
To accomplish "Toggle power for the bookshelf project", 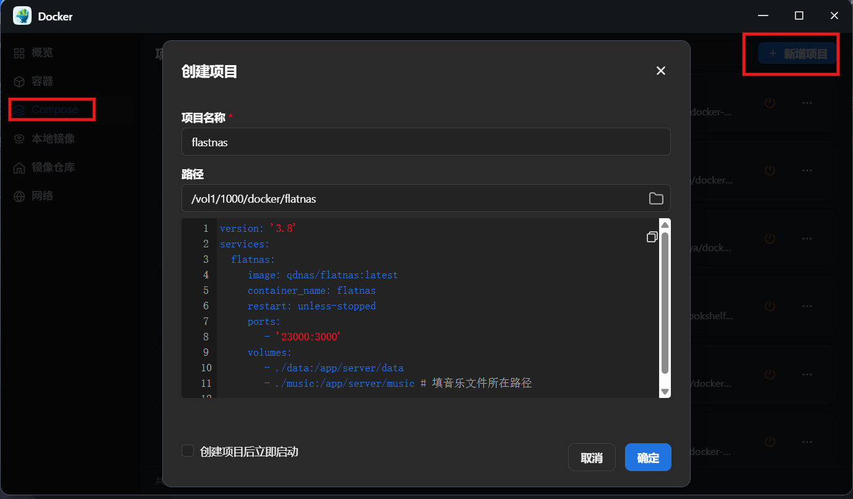I will point(769,306).
